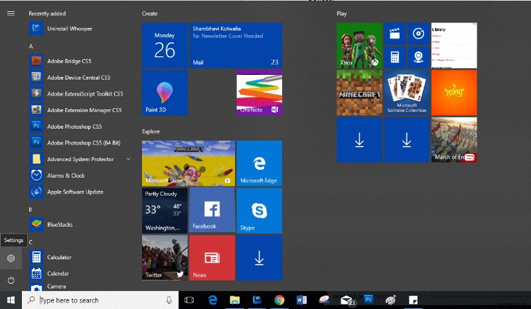Expand the Advanced System Protector folder

point(128,159)
